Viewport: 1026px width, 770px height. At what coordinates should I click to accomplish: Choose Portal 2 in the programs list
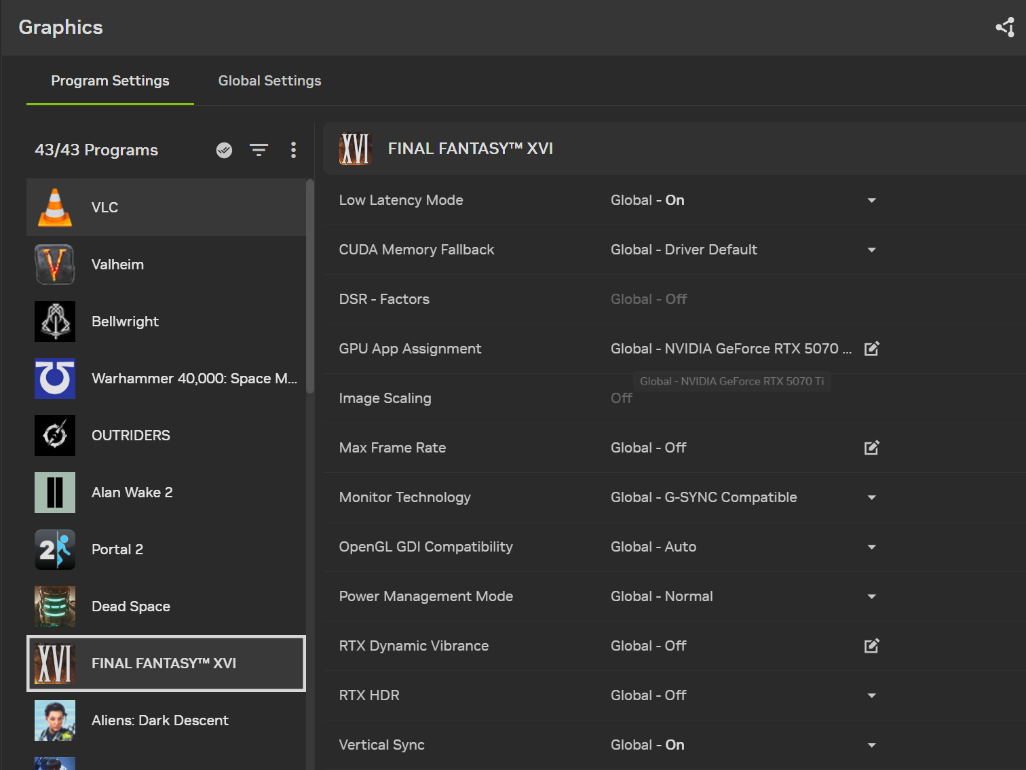166,550
